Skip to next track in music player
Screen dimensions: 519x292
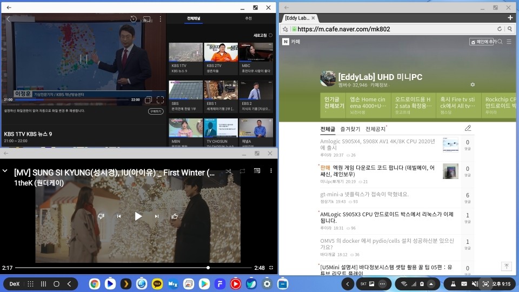[157, 216]
